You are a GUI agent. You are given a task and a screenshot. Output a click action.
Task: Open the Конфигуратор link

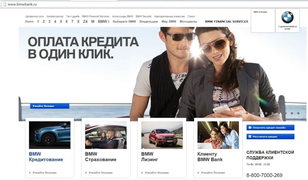[55, 17]
